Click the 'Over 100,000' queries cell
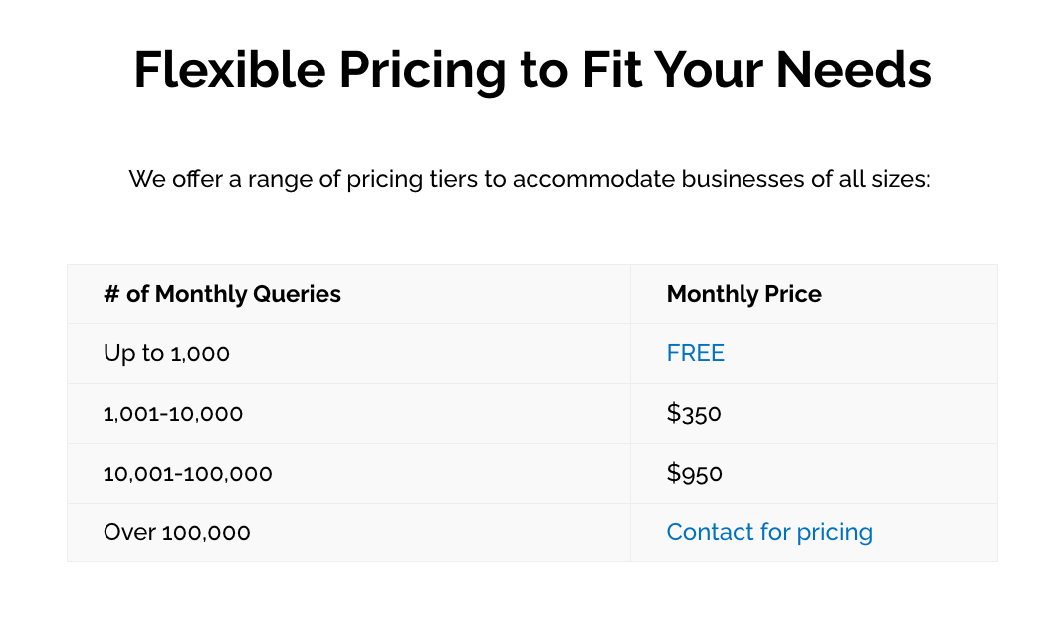The height and width of the screenshot is (623, 1061). pyautogui.click(x=177, y=532)
